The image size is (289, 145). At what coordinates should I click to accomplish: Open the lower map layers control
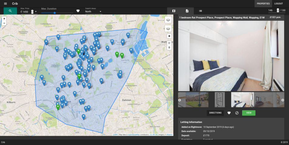pos(168,28)
